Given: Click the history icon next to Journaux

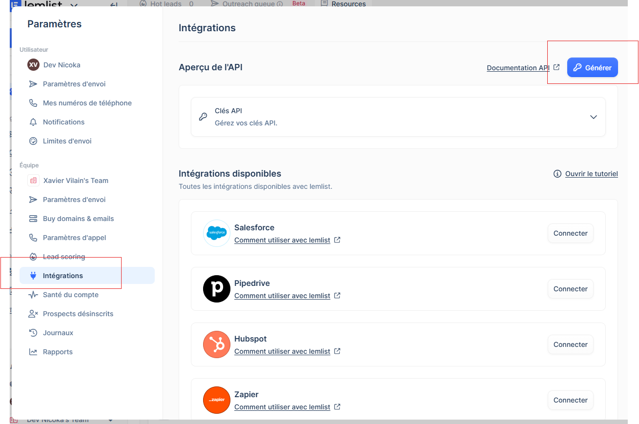Looking at the screenshot, I should click(33, 333).
